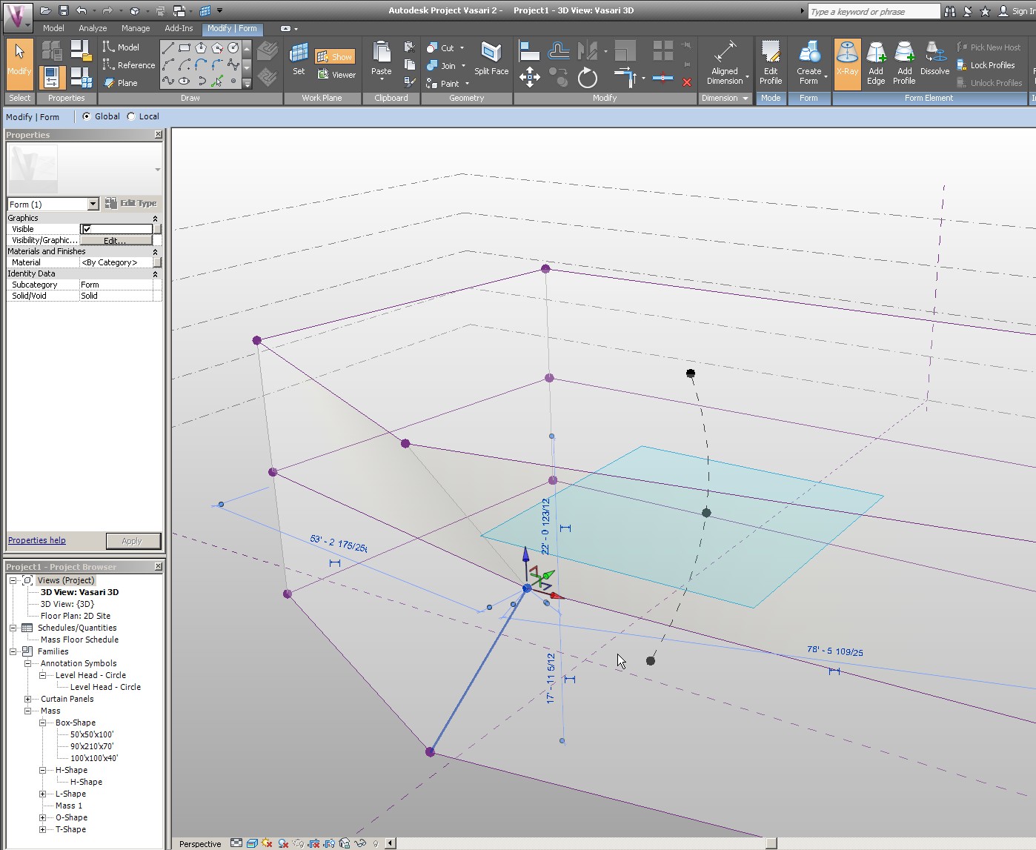Click the Add Profile tool
The height and width of the screenshot is (850, 1036).
[x=904, y=63]
